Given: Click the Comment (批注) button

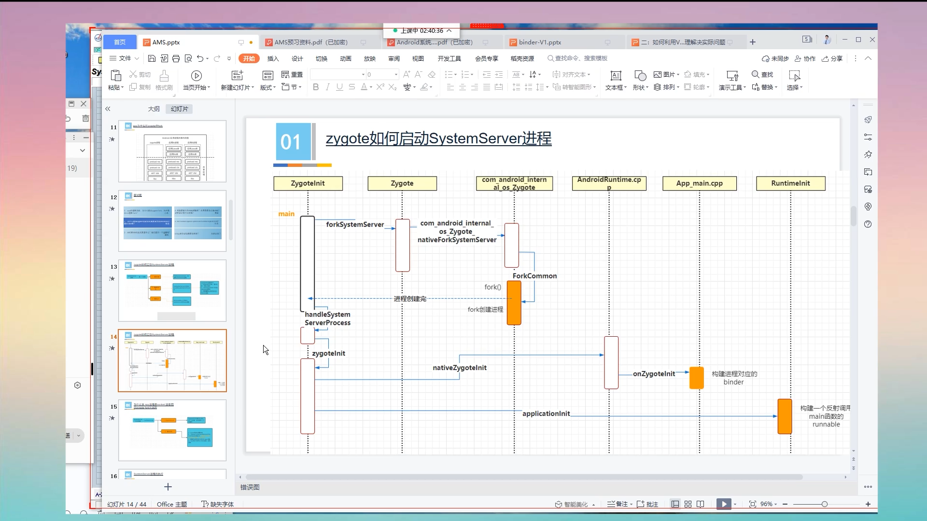Looking at the screenshot, I should pos(648,504).
